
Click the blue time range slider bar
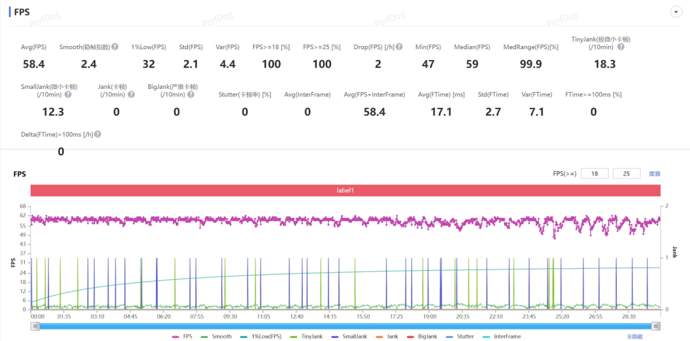346,326
